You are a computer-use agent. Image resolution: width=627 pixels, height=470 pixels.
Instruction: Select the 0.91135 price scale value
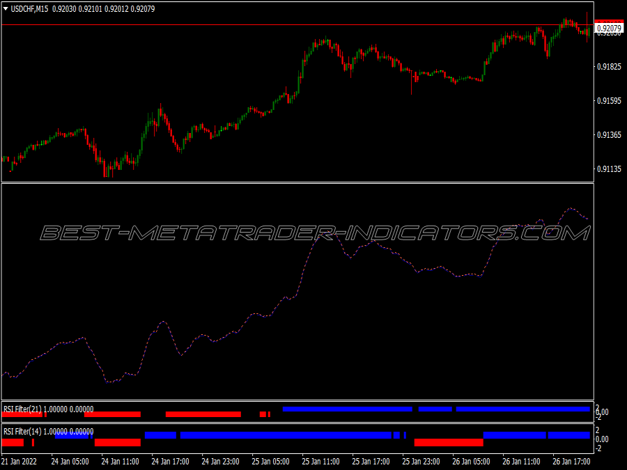(609, 169)
